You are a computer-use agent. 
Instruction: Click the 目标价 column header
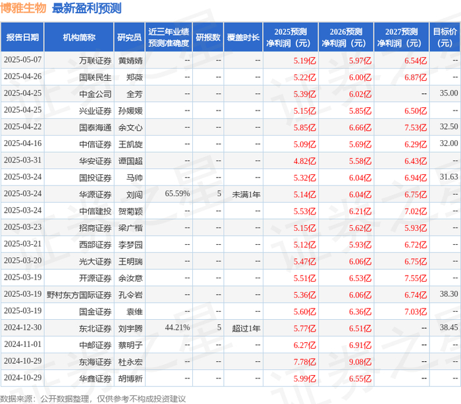coord(445,38)
